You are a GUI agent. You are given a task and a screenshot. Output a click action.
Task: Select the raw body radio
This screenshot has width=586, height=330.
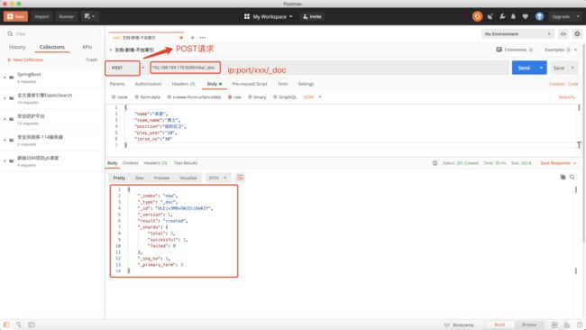point(230,96)
